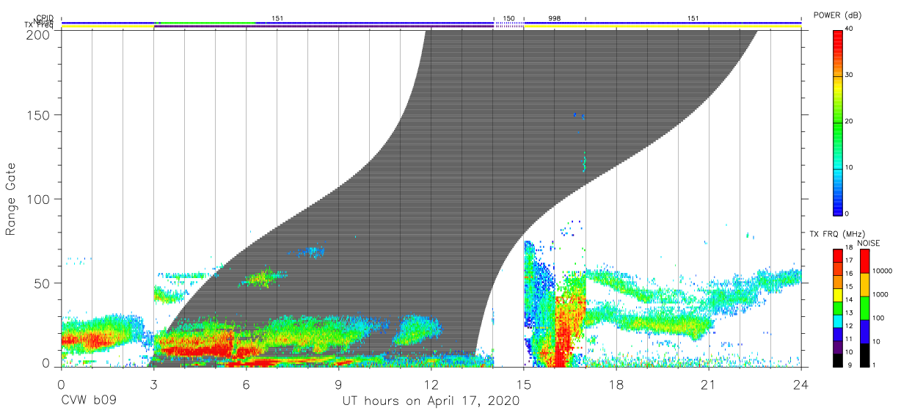The image size is (901, 416).
Task: Click the 13 tick on TX FRQ scale
Action: [x=849, y=313]
